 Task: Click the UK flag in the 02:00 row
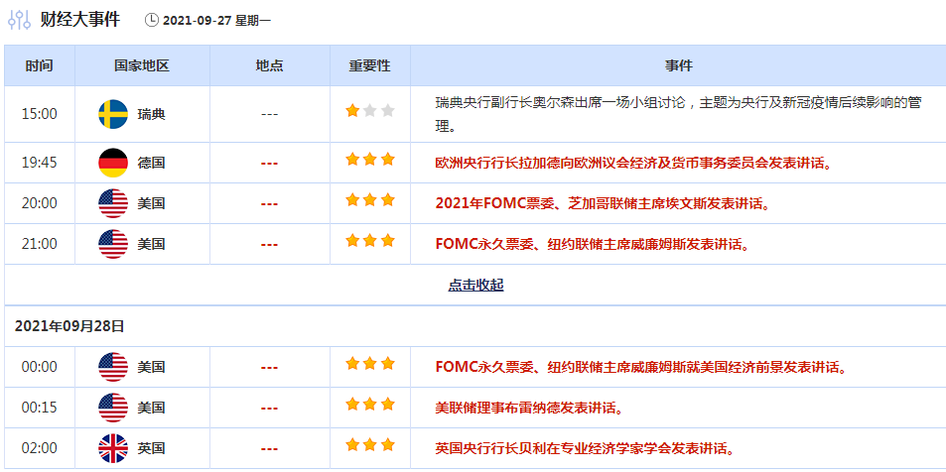point(113,448)
